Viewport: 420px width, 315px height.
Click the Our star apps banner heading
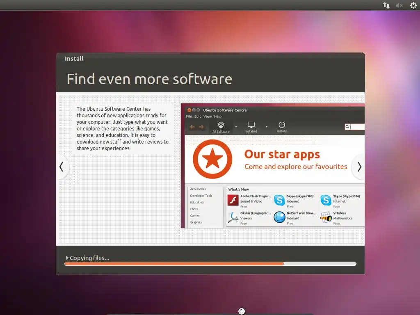click(282, 154)
